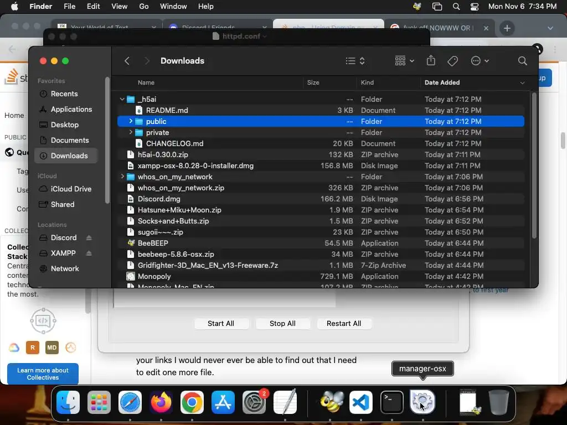Viewport: 567px width, 425px height.
Task: Click the Finder forward navigation arrow
Action: pos(146,61)
